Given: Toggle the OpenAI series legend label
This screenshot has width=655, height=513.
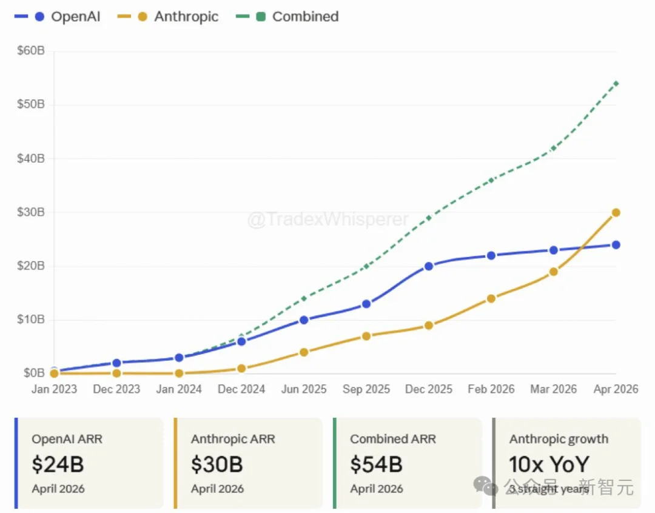Looking at the screenshot, I should [x=76, y=16].
